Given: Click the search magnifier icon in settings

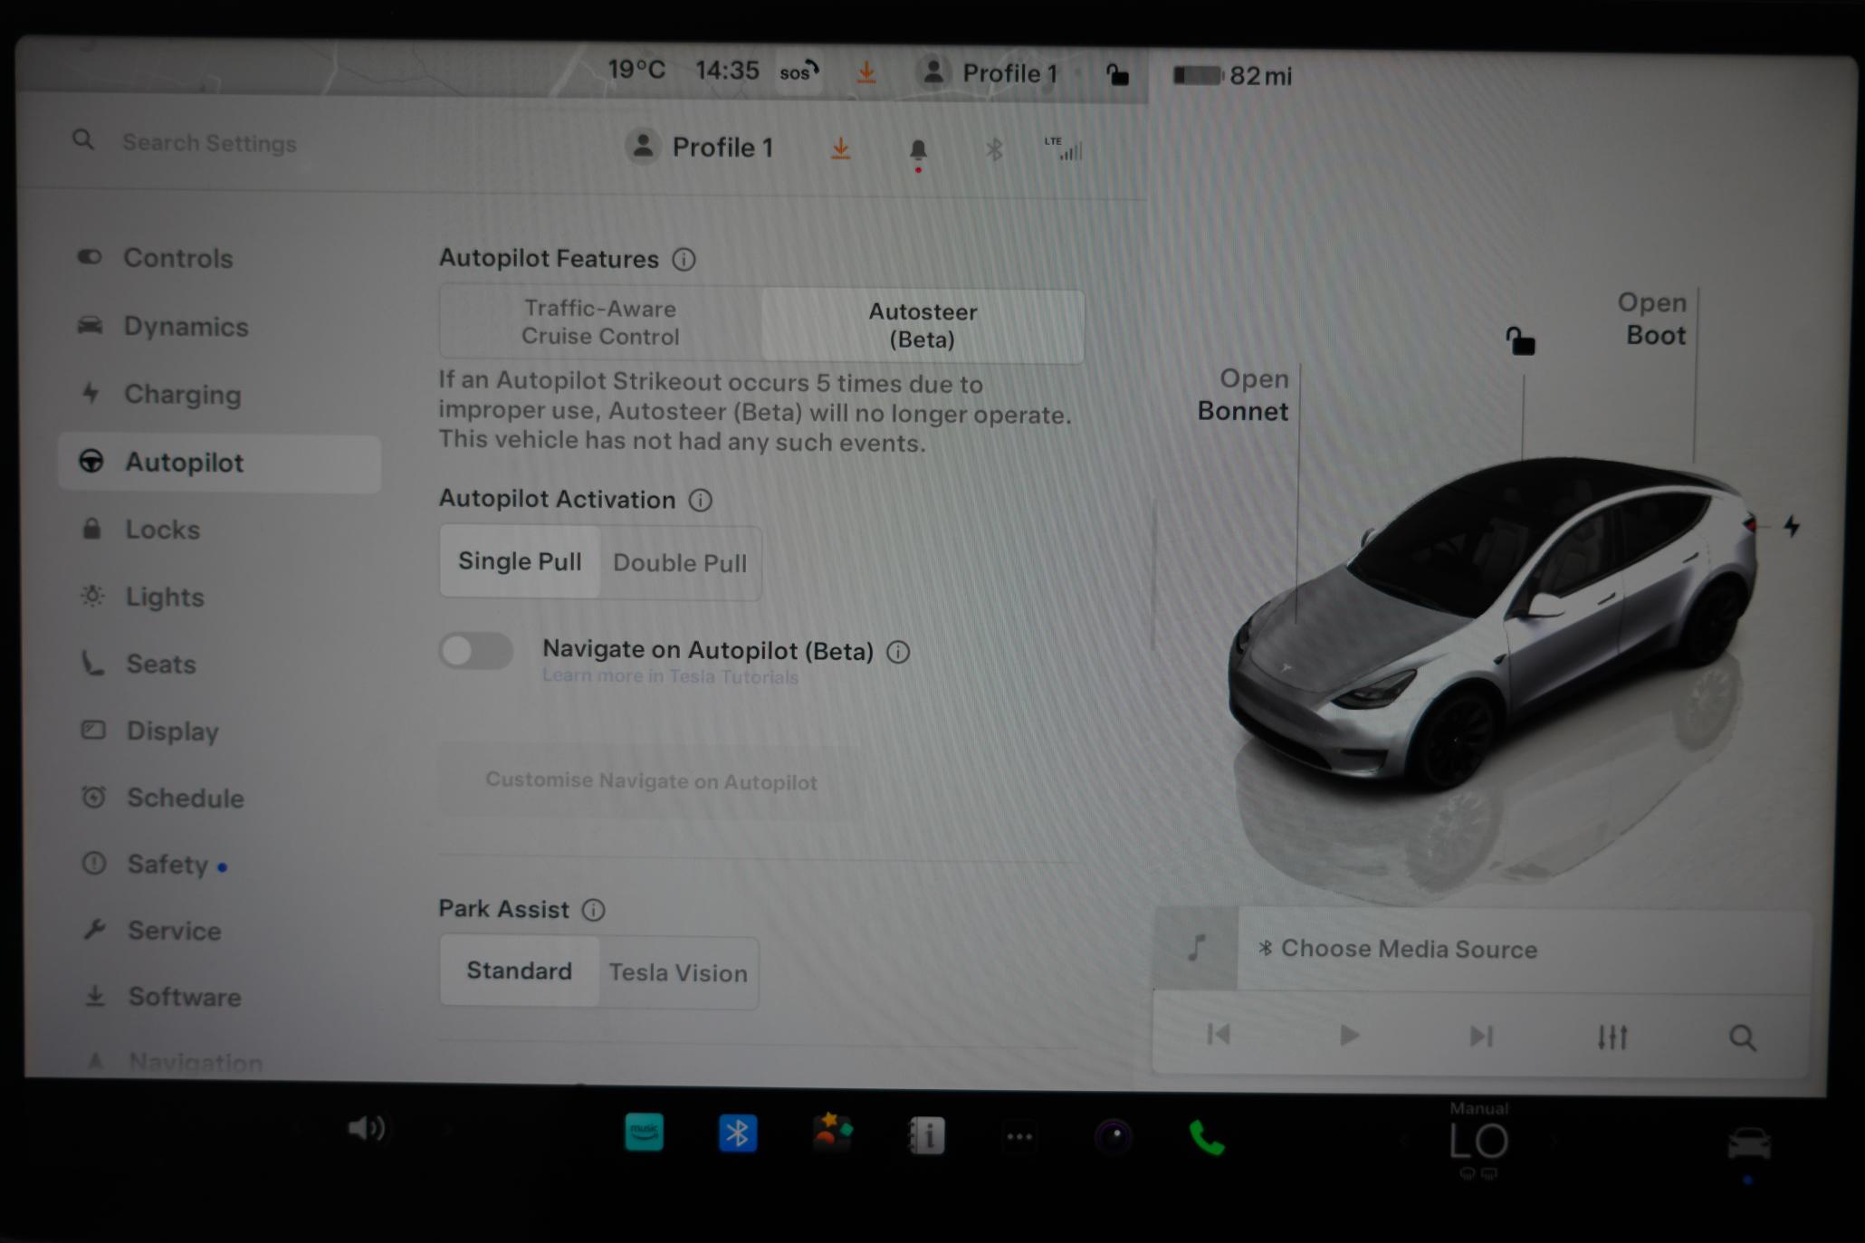Looking at the screenshot, I should [x=83, y=140].
